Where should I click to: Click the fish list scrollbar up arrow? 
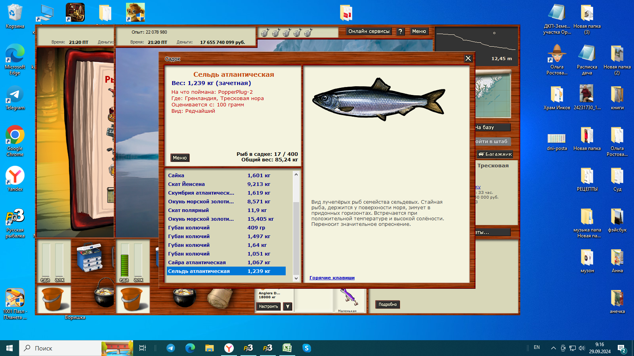point(296,174)
